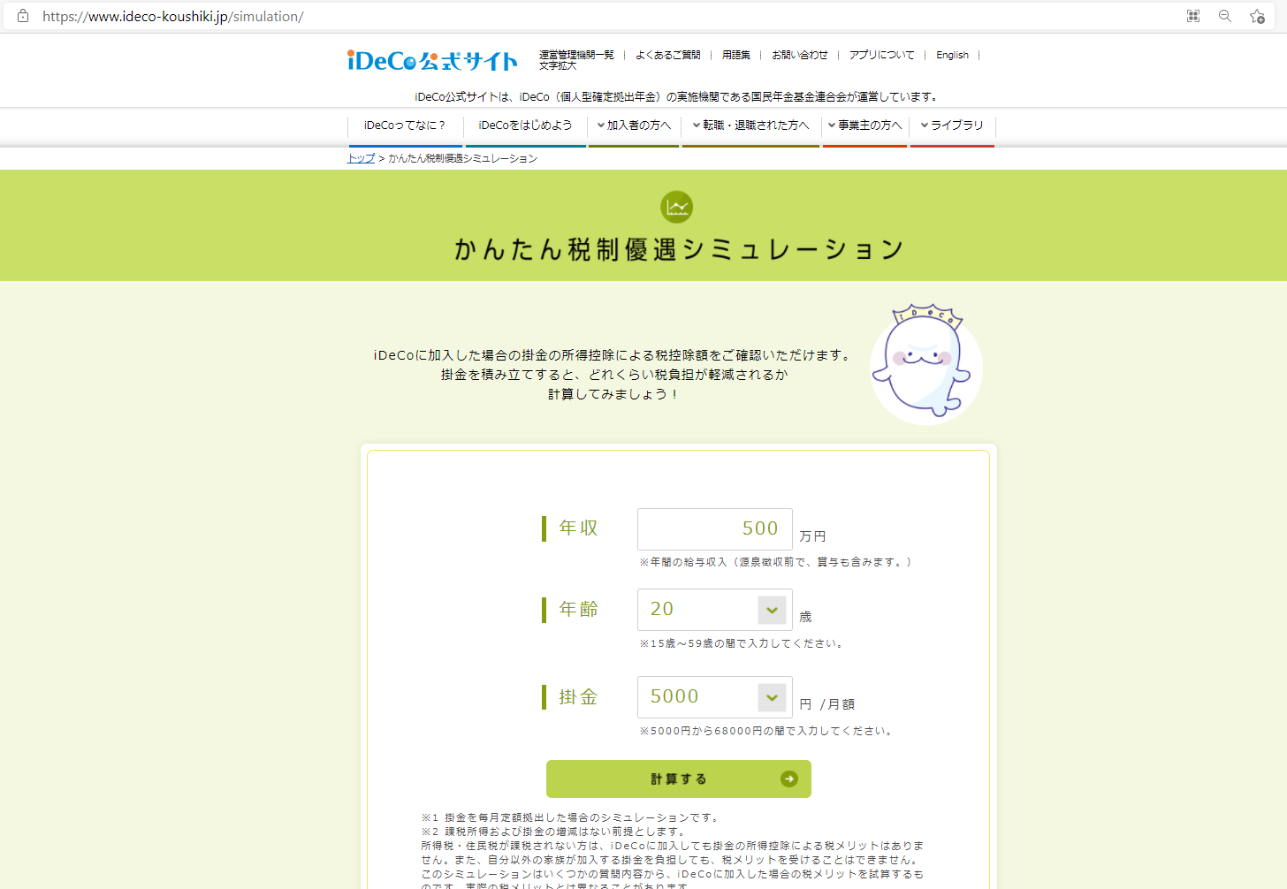Image resolution: width=1287 pixels, height=889 pixels.
Task: Click the 計算する button
Action: pos(679,779)
